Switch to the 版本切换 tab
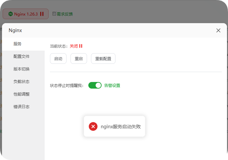 point(23,69)
